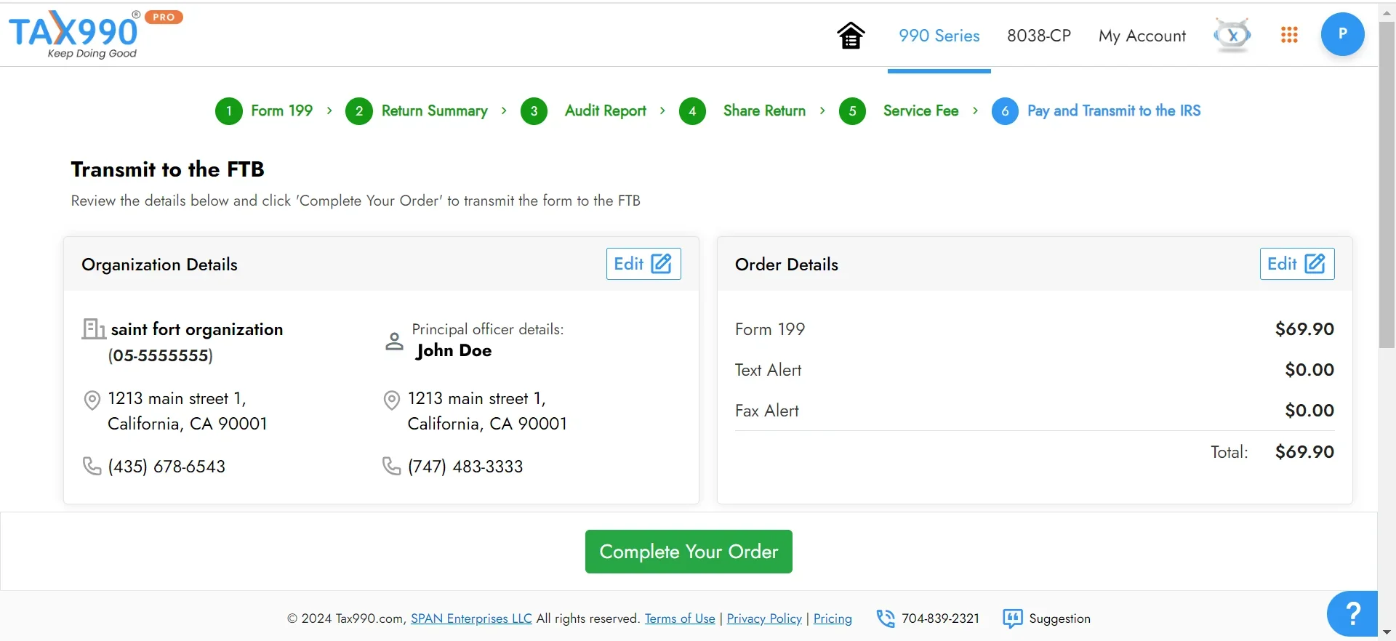Open Privacy Policy link
This screenshot has width=1396, height=641.
[x=764, y=618]
